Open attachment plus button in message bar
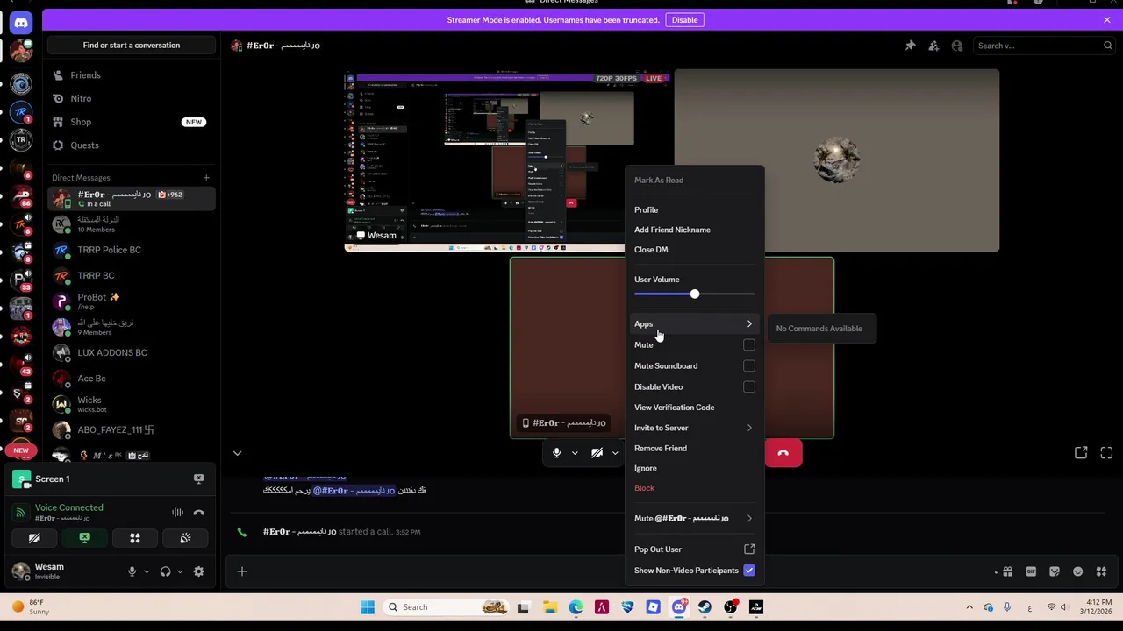 (x=242, y=571)
